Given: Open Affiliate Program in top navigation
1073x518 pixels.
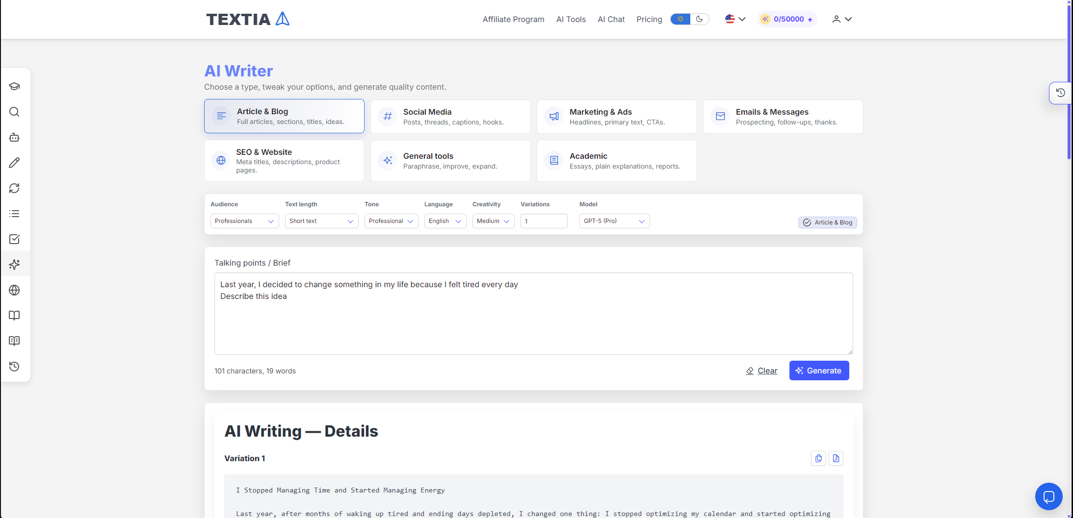Looking at the screenshot, I should pos(513,19).
